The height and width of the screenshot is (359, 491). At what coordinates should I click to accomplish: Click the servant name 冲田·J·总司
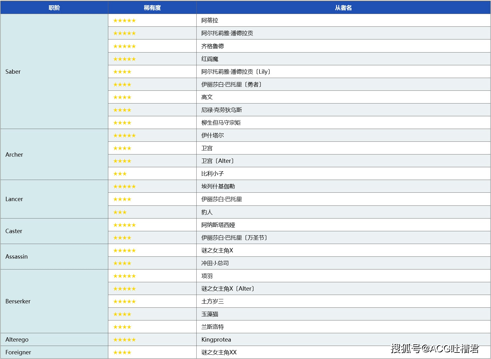click(x=215, y=263)
